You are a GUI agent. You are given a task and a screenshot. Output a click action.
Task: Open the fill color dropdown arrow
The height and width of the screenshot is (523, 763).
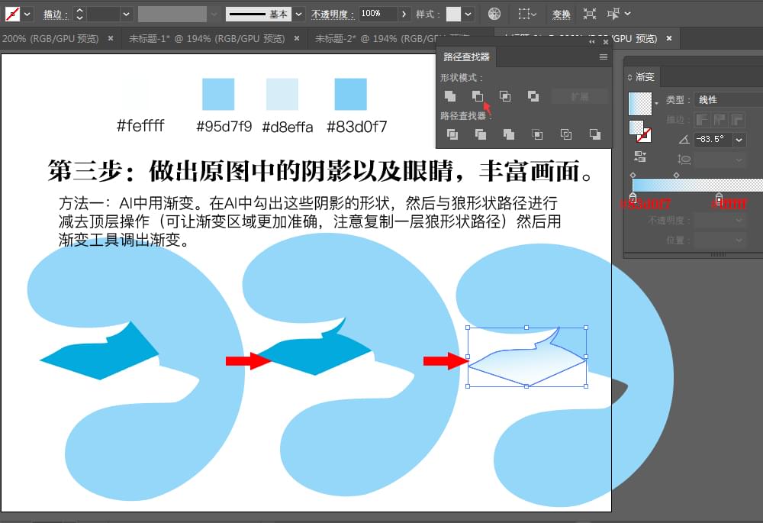coord(27,14)
